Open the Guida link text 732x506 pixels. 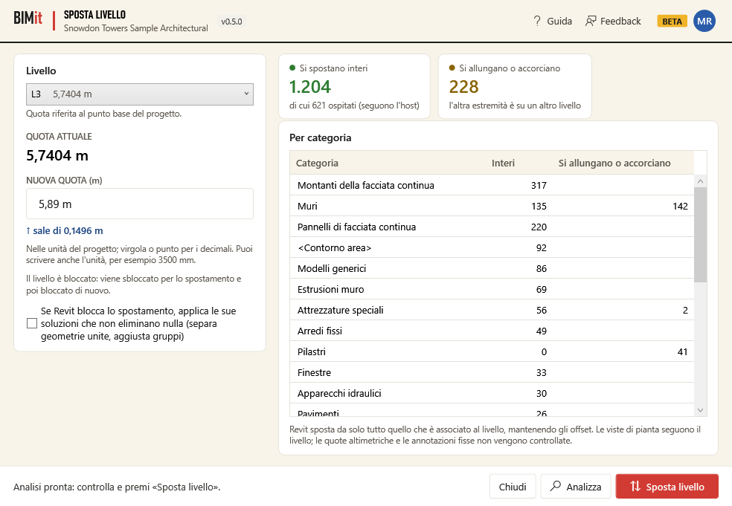(x=559, y=21)
